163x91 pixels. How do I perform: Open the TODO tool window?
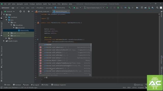(7, 85)
